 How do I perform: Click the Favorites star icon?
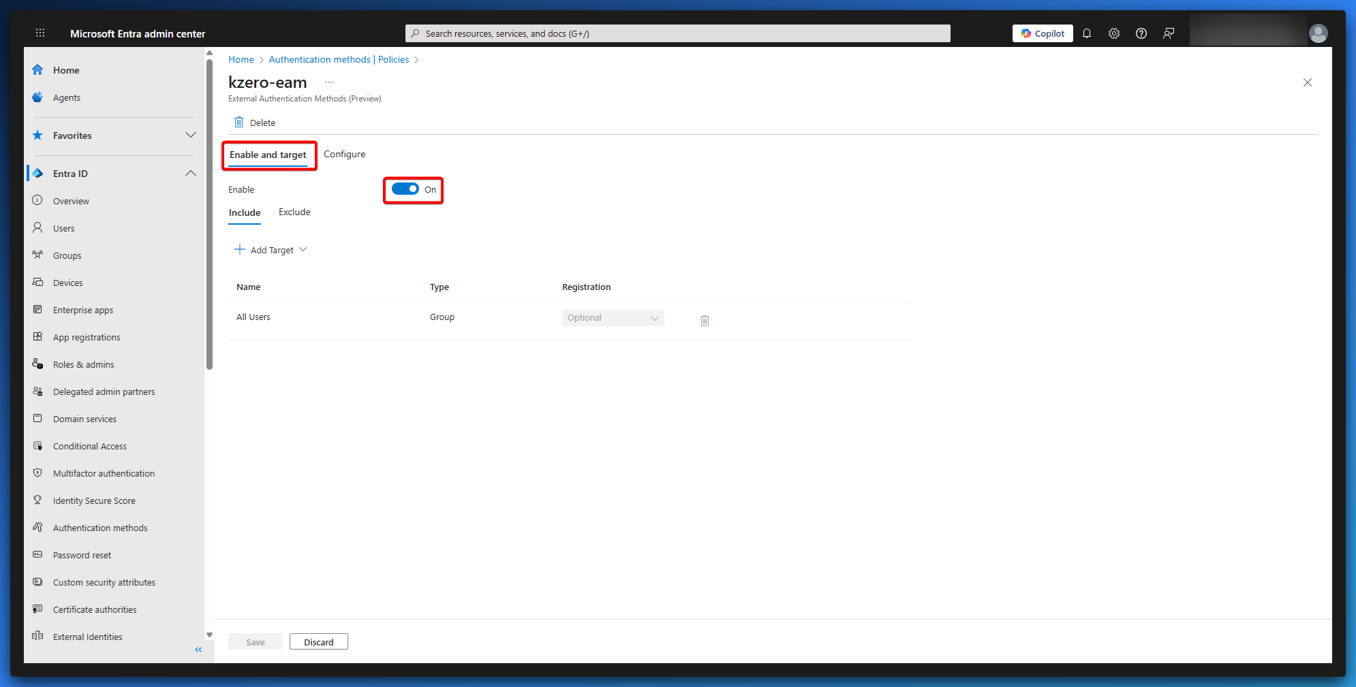[37, 135]
